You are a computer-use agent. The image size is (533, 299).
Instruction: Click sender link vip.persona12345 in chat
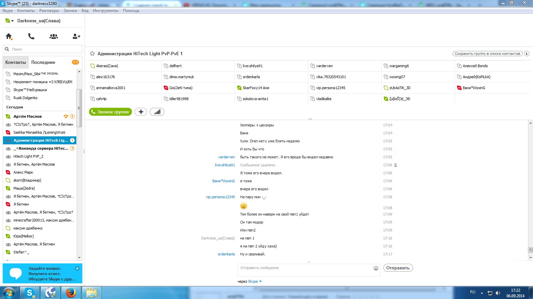tap(220, 197)
